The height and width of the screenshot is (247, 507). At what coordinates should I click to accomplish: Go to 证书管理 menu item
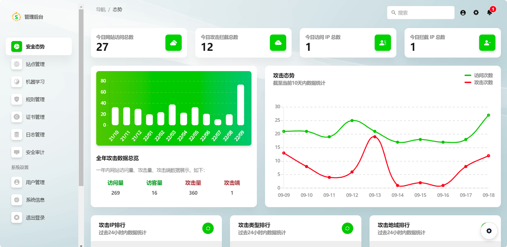click(x=39, y=117)
